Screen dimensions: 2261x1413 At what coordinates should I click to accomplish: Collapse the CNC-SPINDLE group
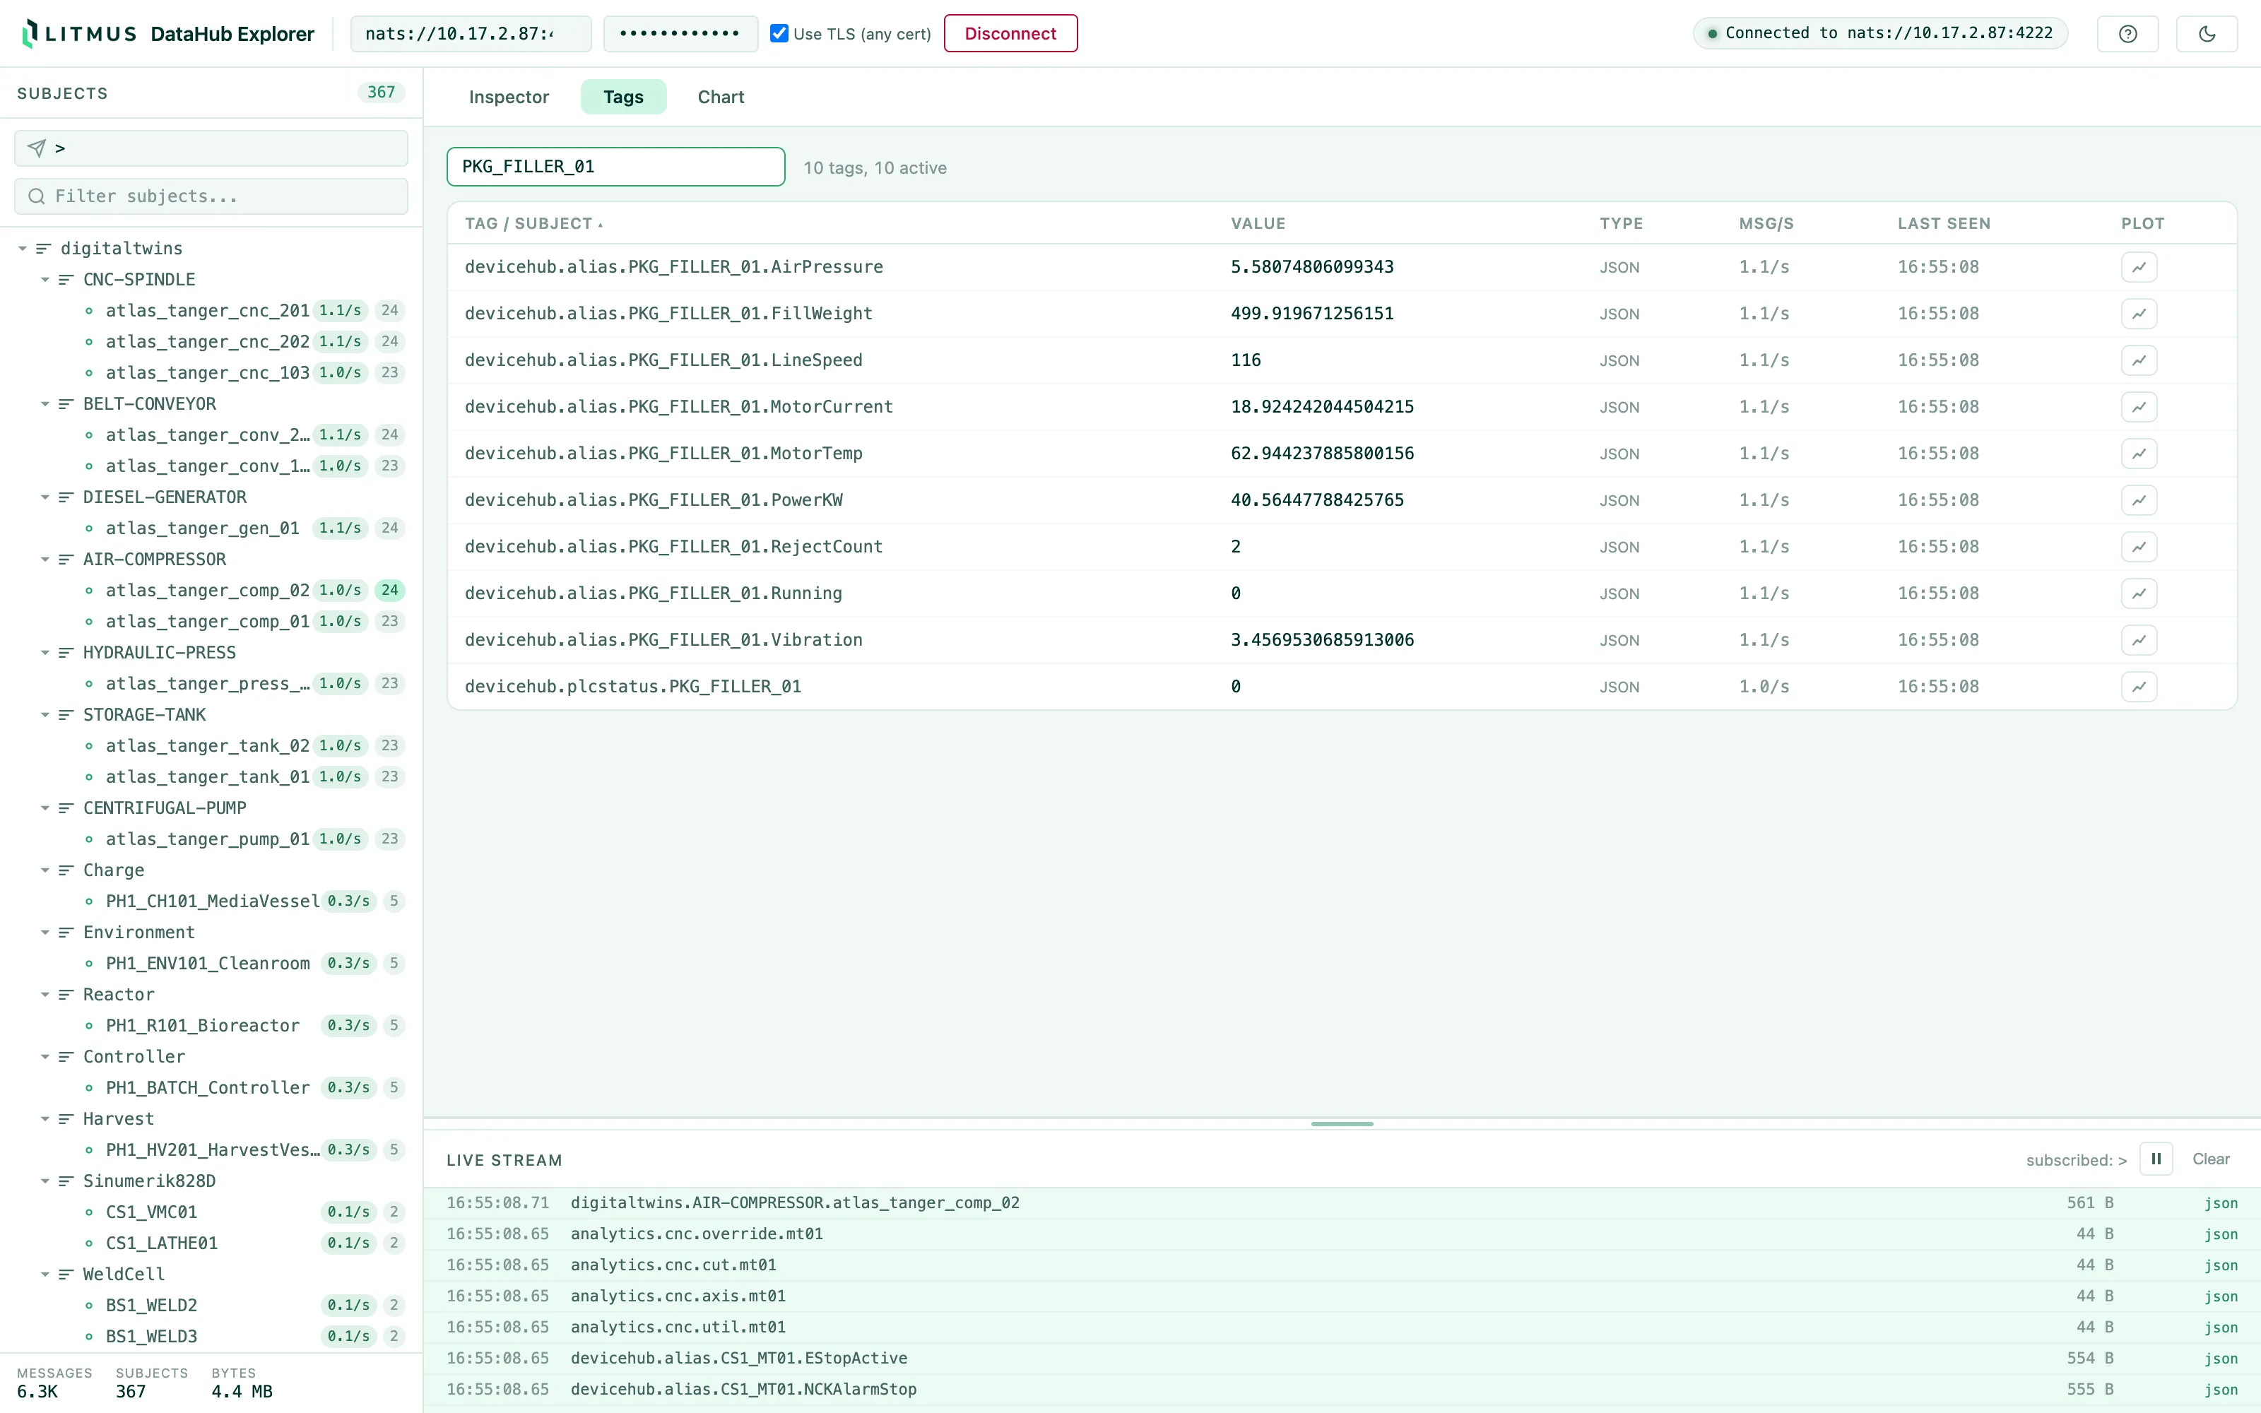coord(45,280)
